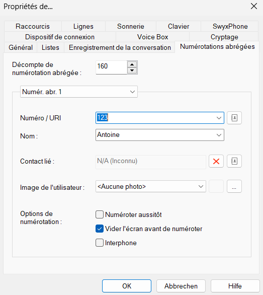
Task: Click the Abbrechen button
Action: tap(181, 286)
